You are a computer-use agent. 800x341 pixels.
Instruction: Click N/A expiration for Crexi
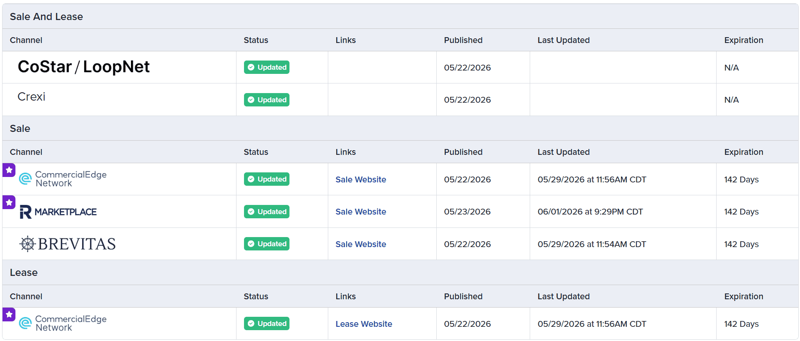[x=732, y=100]
